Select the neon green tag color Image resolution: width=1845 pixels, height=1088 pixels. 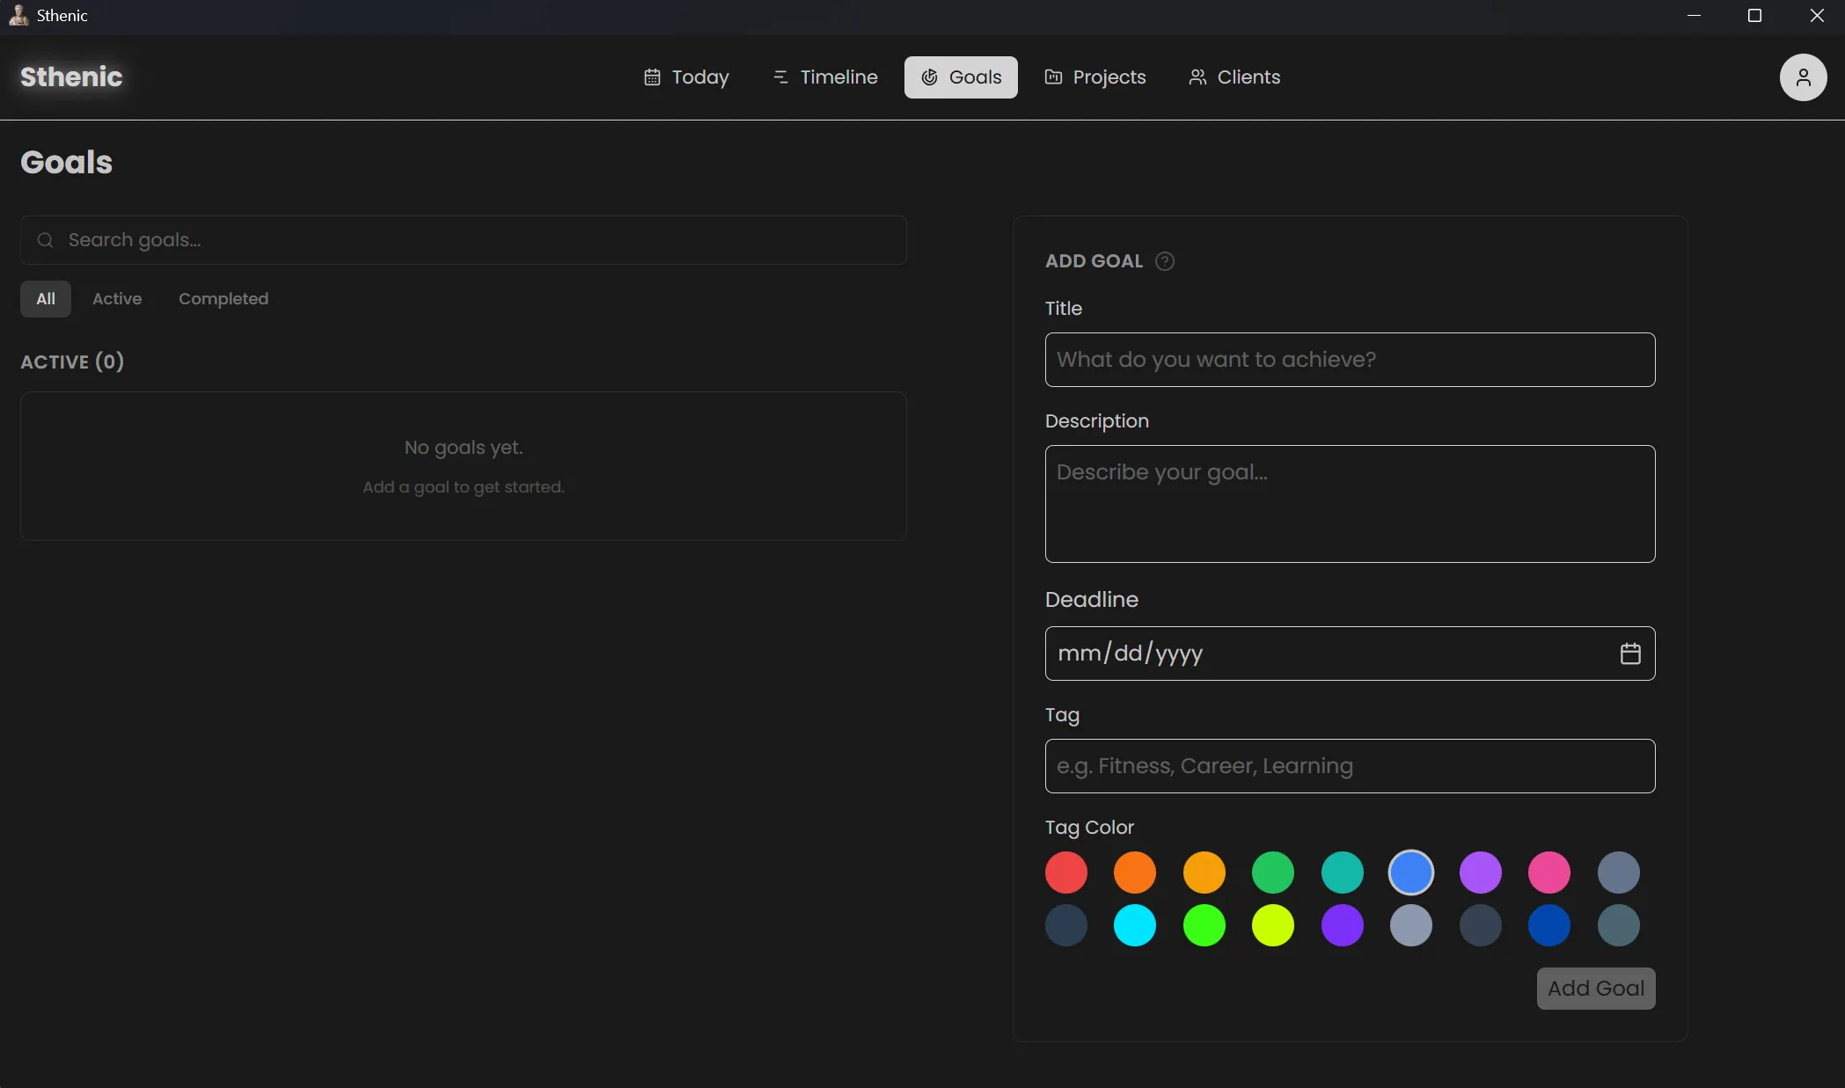1204,925
